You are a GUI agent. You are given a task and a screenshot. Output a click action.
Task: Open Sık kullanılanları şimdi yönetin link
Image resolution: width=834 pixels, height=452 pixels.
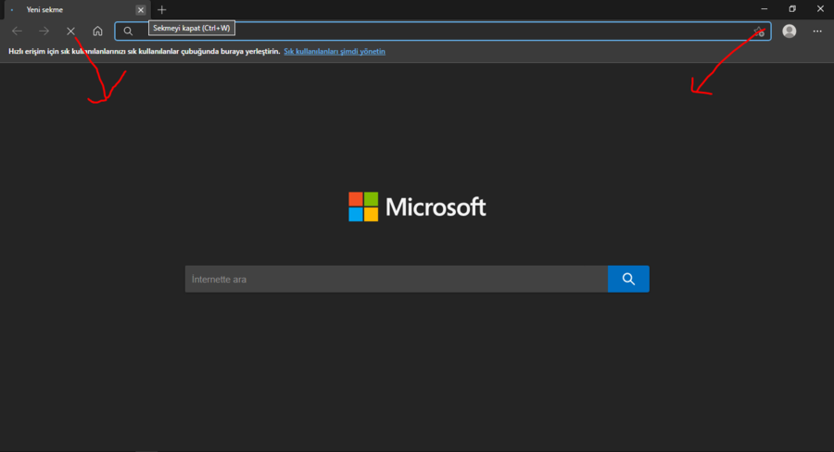[x=335, y=52]
